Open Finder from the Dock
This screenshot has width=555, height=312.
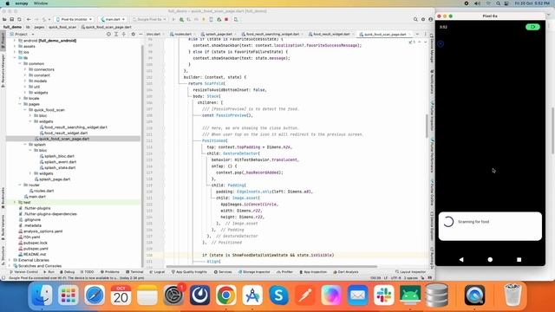click(x=42, y=295)
